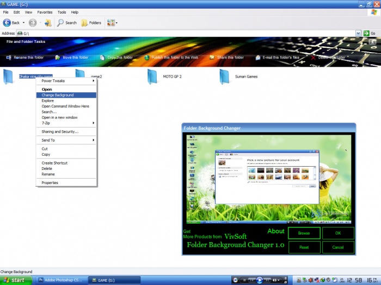Click Copy this folder task
The image size is (381, 285).
coord(116,58)
